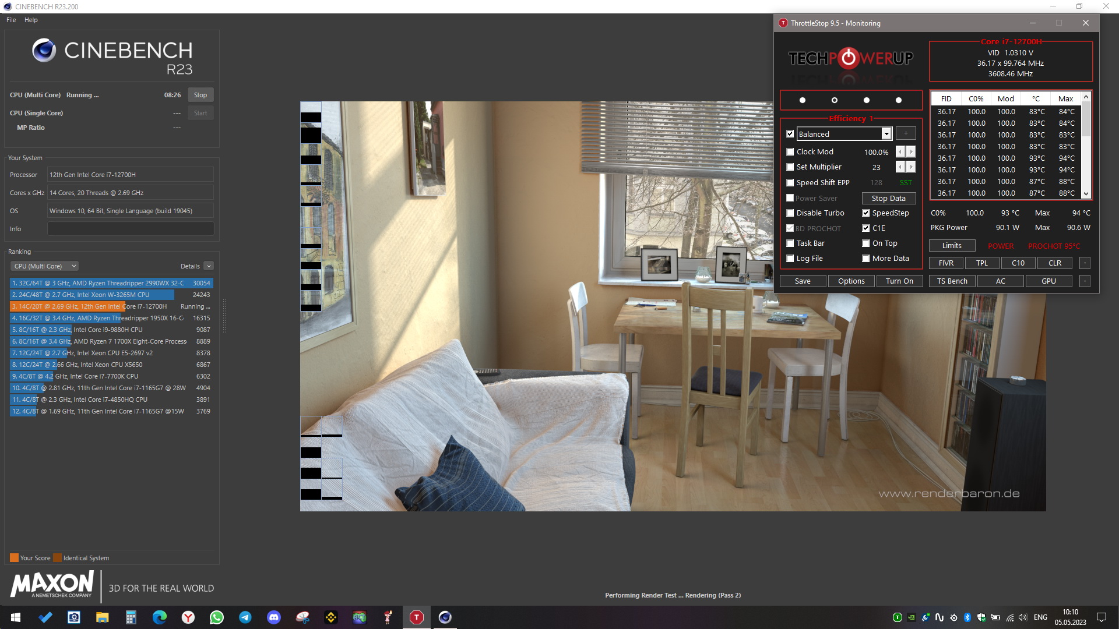
Task: Open the notification center icon
Action: click(x=1102, y=617)
